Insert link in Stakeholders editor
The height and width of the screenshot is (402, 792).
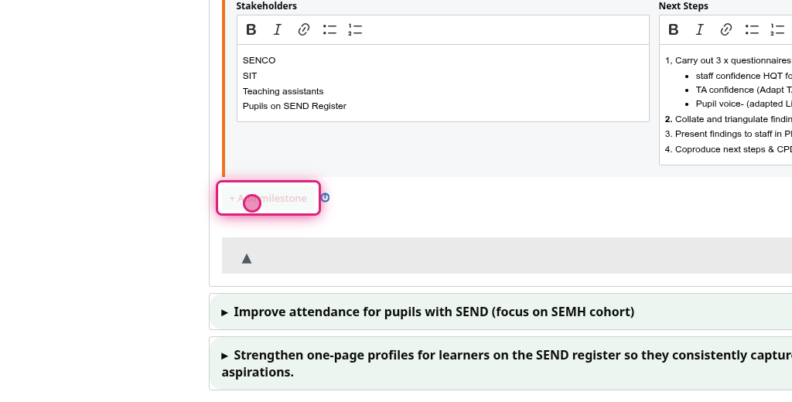[303, 30]
